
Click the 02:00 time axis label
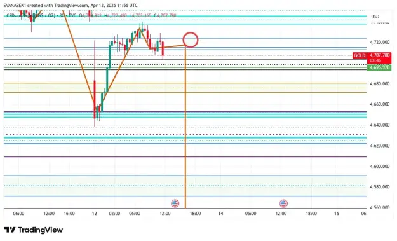[x=114, y=214]
